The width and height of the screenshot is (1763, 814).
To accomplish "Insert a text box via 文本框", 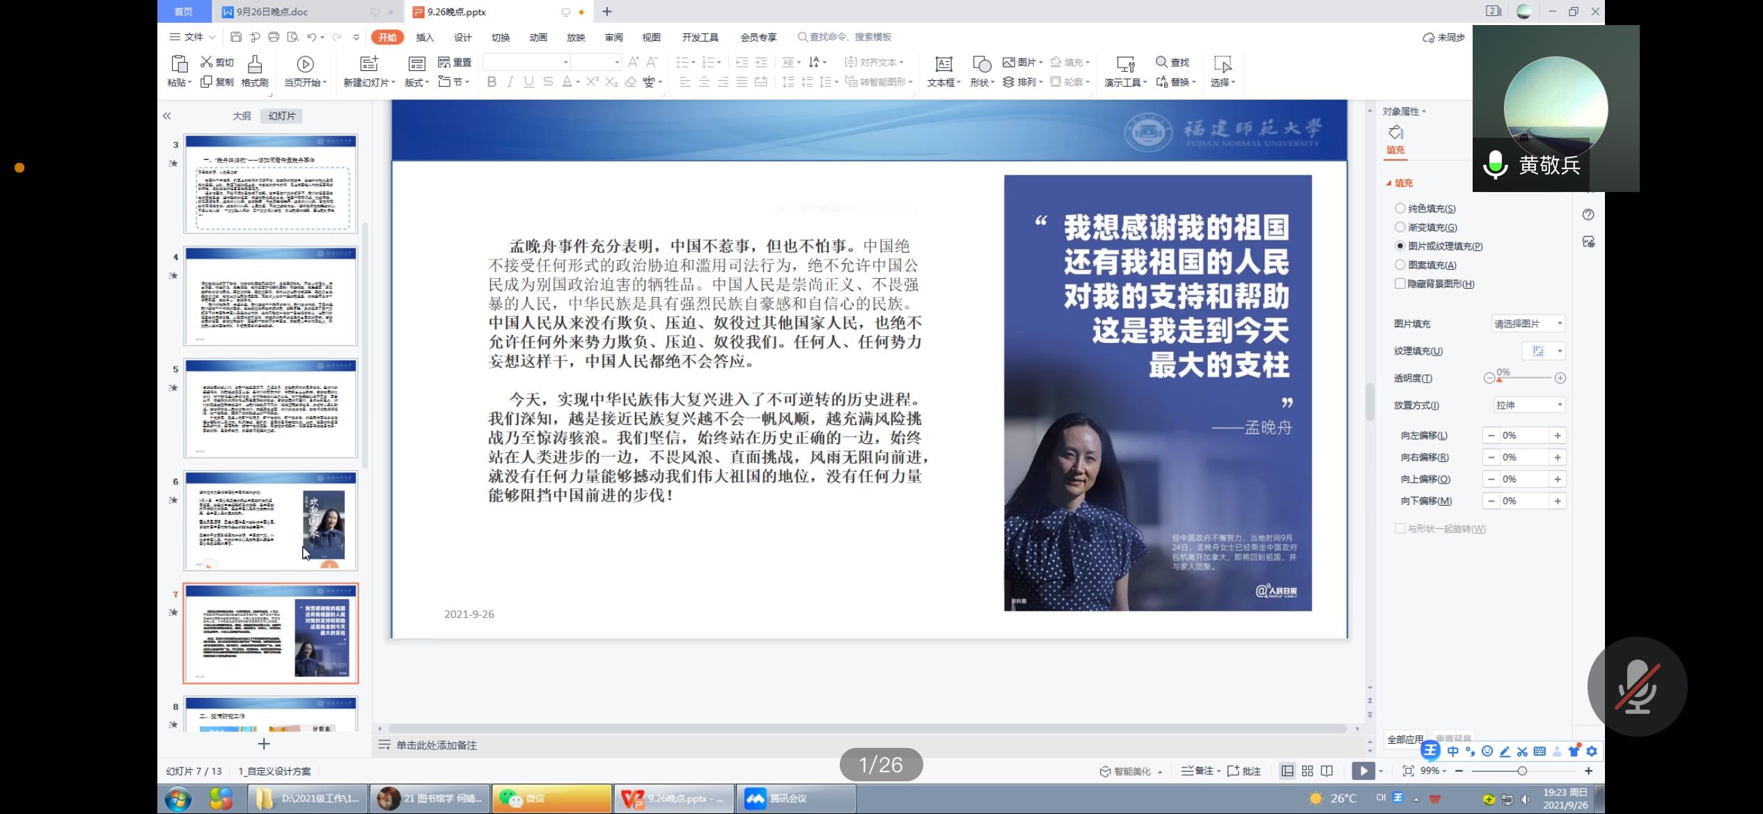I will pos(943,65).
